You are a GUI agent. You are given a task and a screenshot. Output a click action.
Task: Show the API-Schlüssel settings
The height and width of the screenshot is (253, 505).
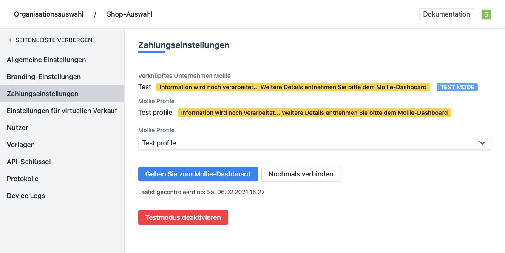[29, 162]
